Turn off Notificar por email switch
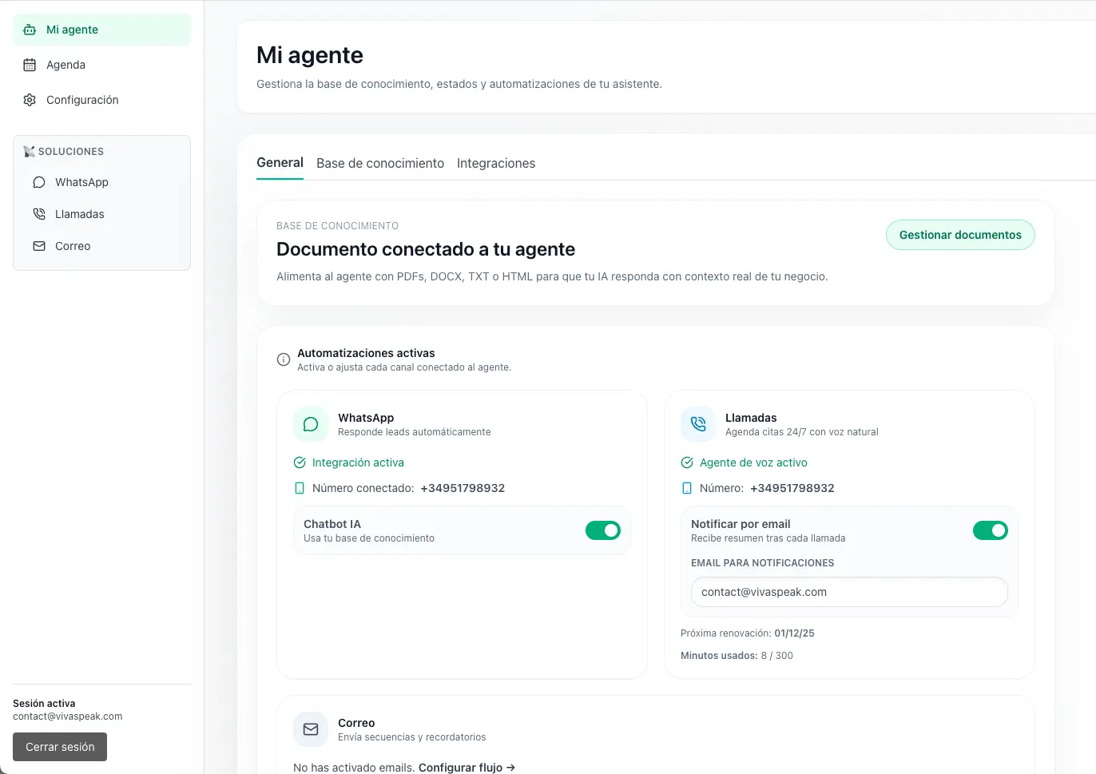 click(990, 530)
